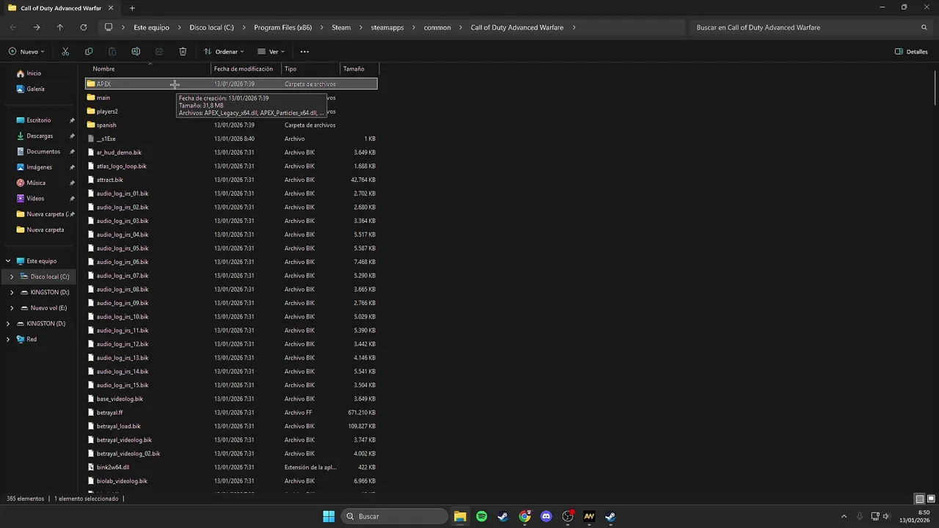Open the Ordenar sort dropdown
Image resolution: width=939 pixels, height=528 pixels.
point(224,51)
